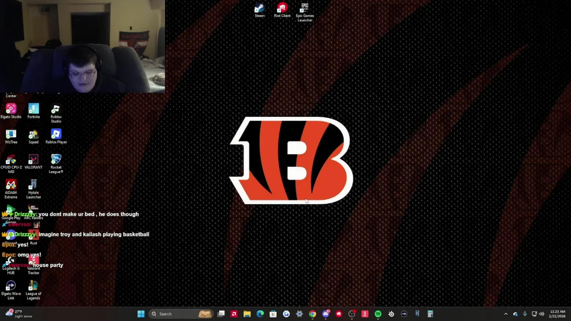
Task: Open the Logitech G HUB shortcut
Action: [11, 265]
